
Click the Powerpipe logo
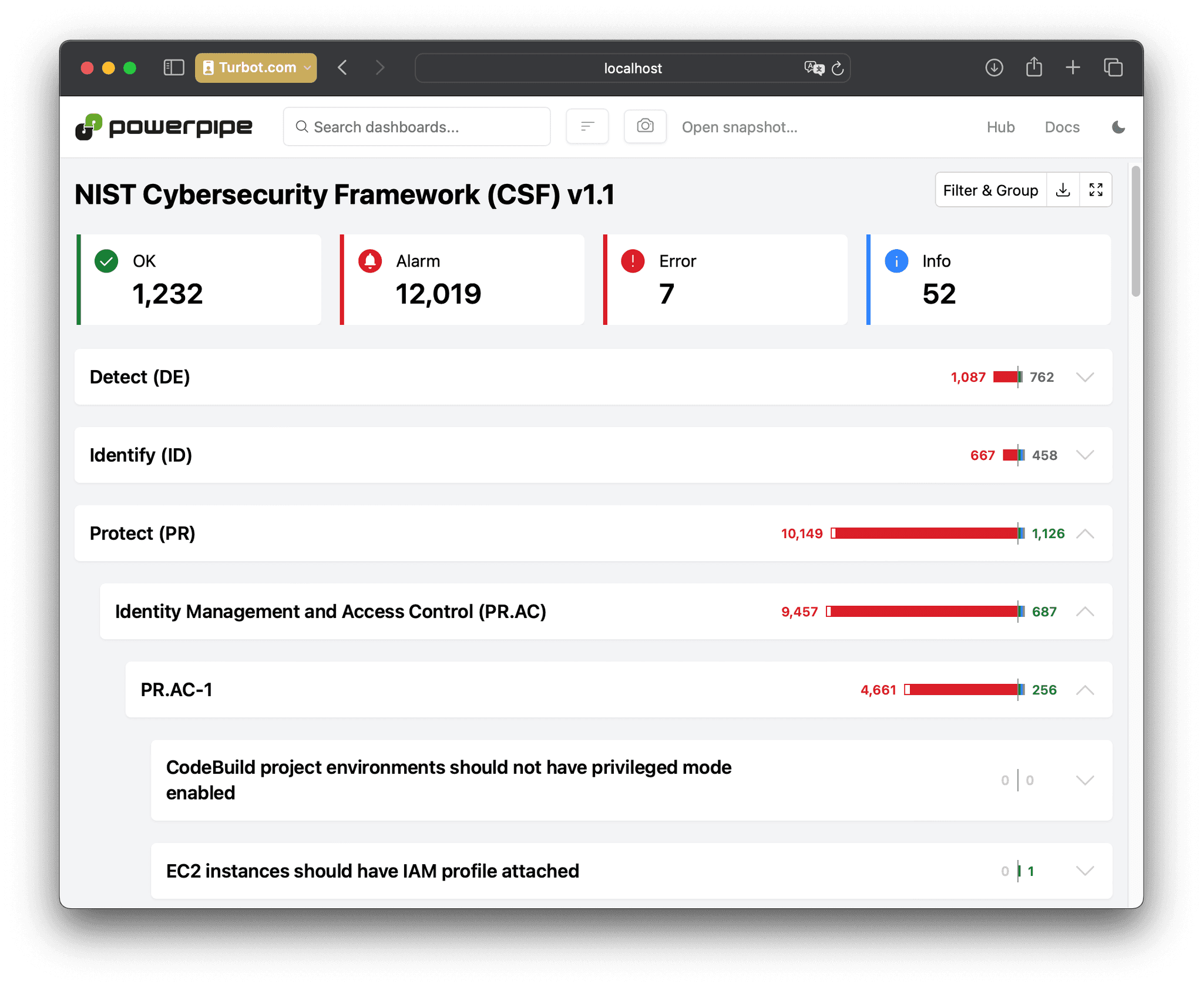(x=163, y=126)
